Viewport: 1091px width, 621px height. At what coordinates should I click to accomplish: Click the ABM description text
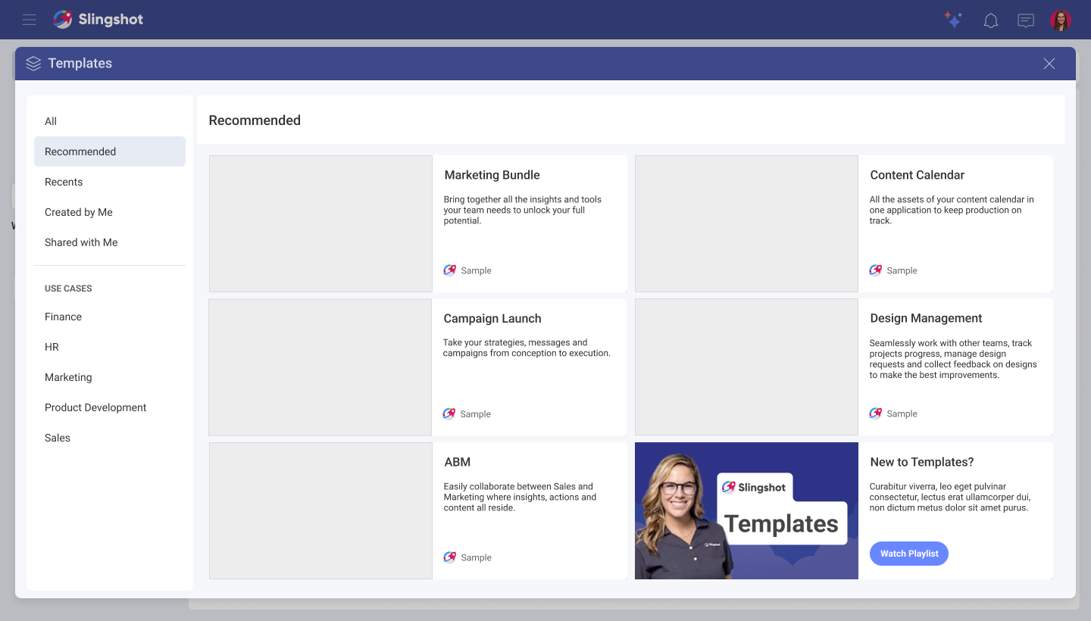[x=520, y=497]
